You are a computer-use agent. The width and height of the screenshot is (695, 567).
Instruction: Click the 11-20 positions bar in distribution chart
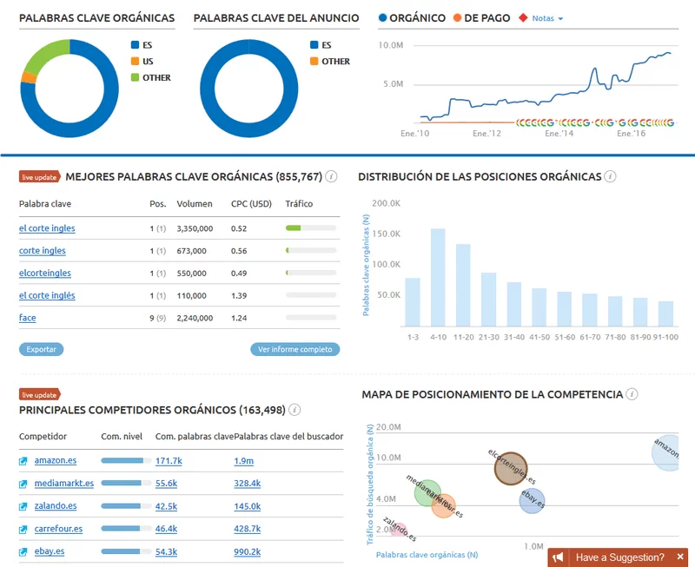point(463,286)
